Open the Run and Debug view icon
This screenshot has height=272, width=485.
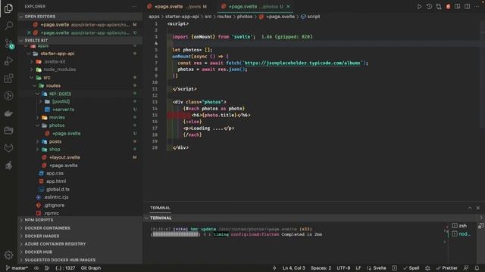pos(8,60)
